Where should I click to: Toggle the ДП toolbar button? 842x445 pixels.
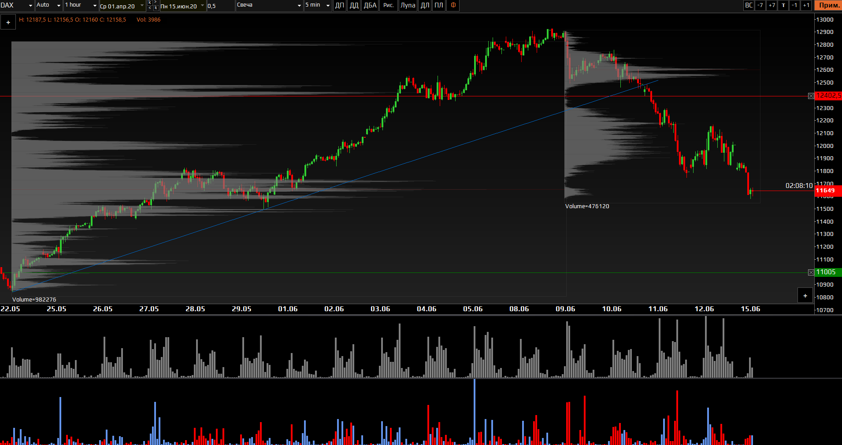coord(339,5)
